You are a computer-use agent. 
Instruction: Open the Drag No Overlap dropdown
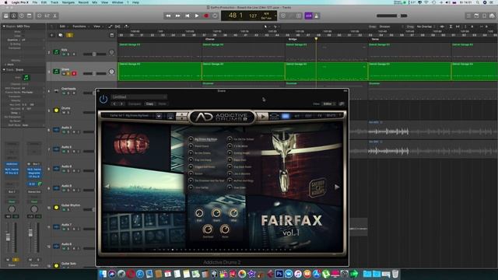[x=426, y=26]
